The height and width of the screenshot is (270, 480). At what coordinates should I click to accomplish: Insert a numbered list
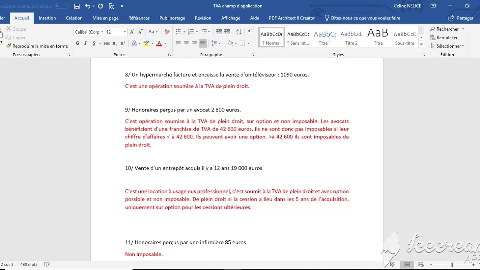click(x=191, y=32)
